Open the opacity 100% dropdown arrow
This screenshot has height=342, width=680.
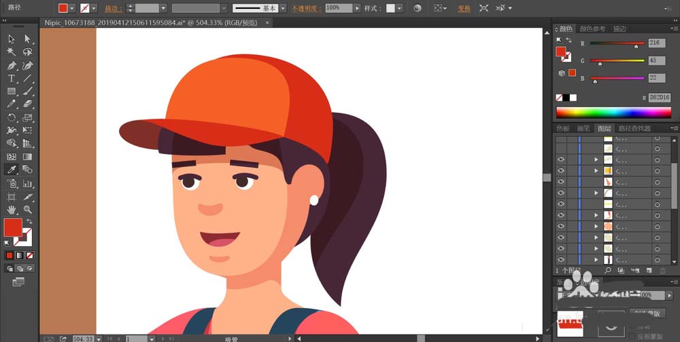(x=357, y=8)
